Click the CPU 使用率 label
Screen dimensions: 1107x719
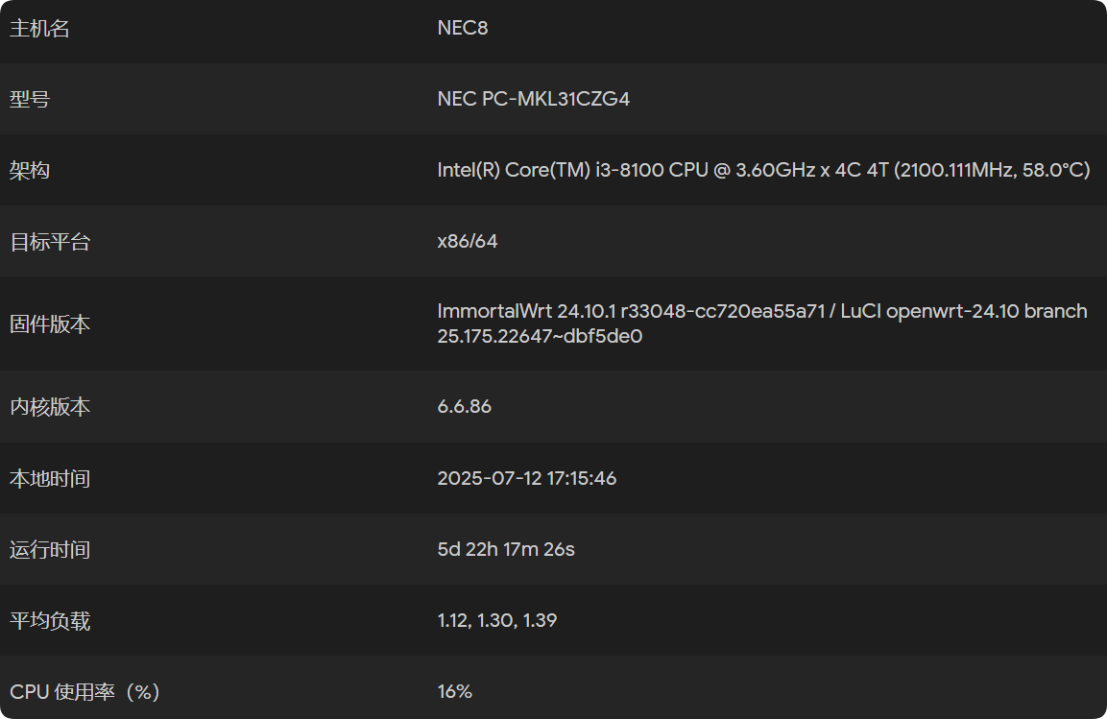[x=84, y=692]
